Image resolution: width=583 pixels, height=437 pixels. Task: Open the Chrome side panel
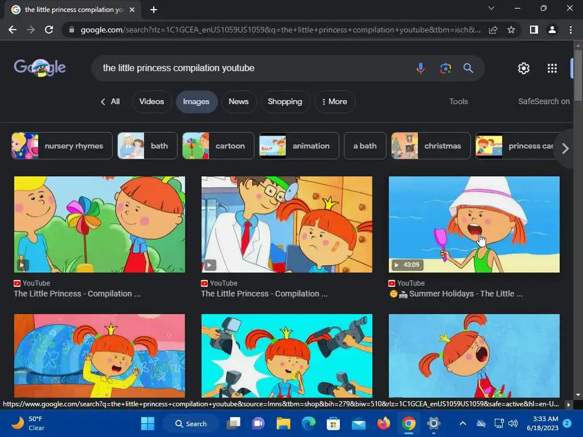pos(534,30)
